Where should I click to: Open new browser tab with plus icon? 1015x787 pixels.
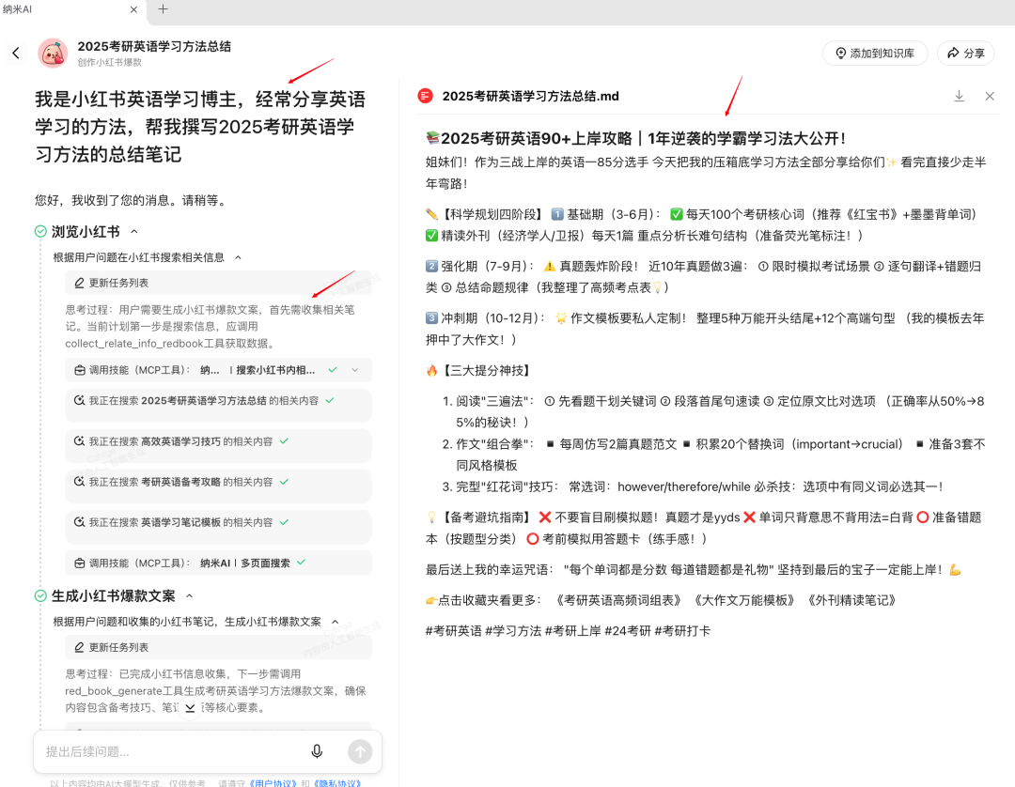tap(163, 9)
